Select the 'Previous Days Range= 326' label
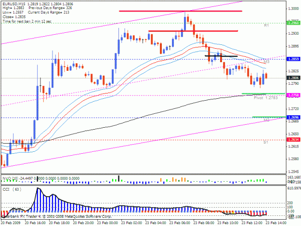The width and height of the screenshot is (301, 226). coord(50,8)
